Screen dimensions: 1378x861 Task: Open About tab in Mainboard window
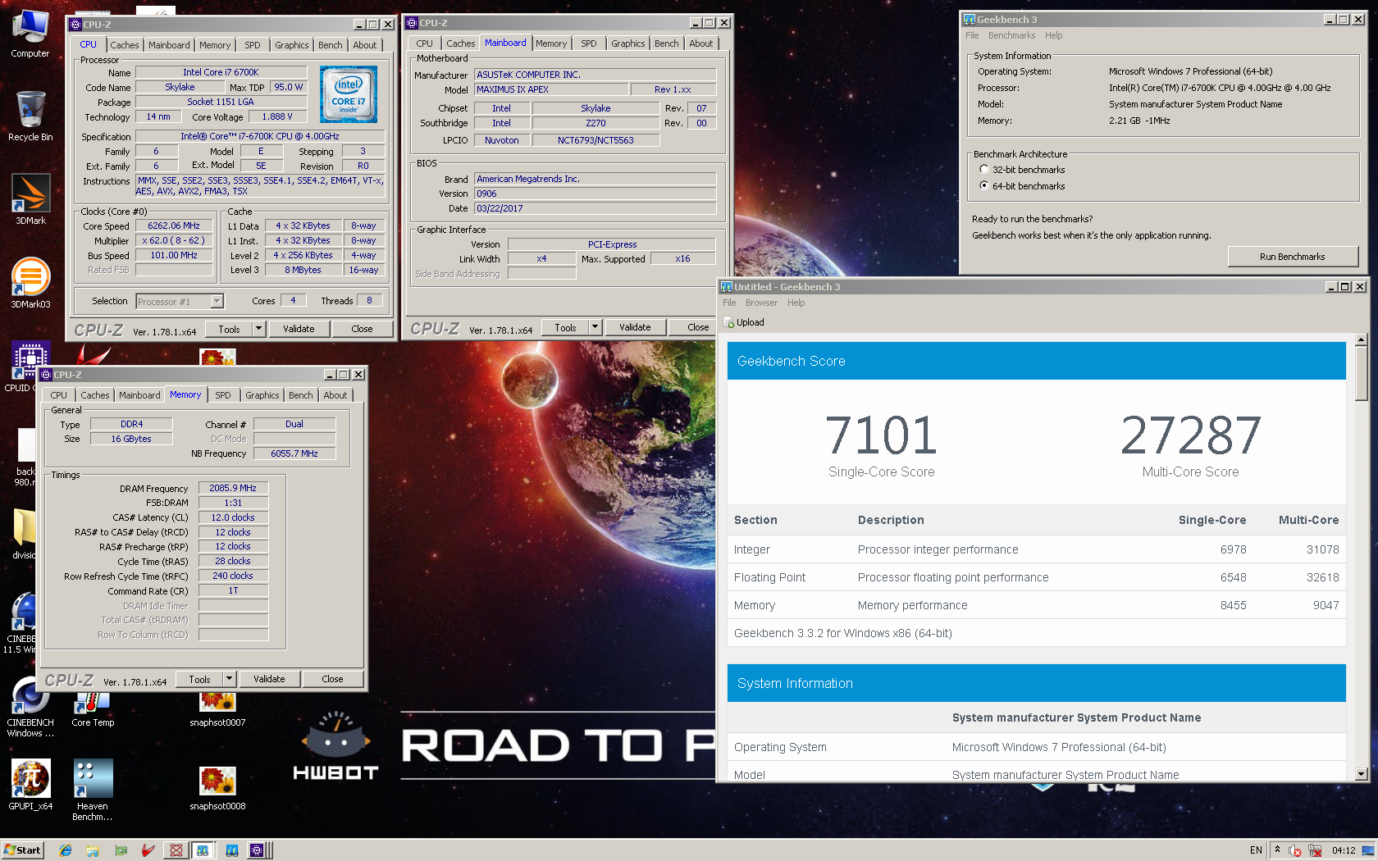(701, 43)
